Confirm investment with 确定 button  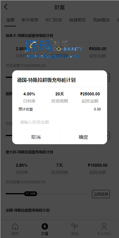click(x=83, y=137)
